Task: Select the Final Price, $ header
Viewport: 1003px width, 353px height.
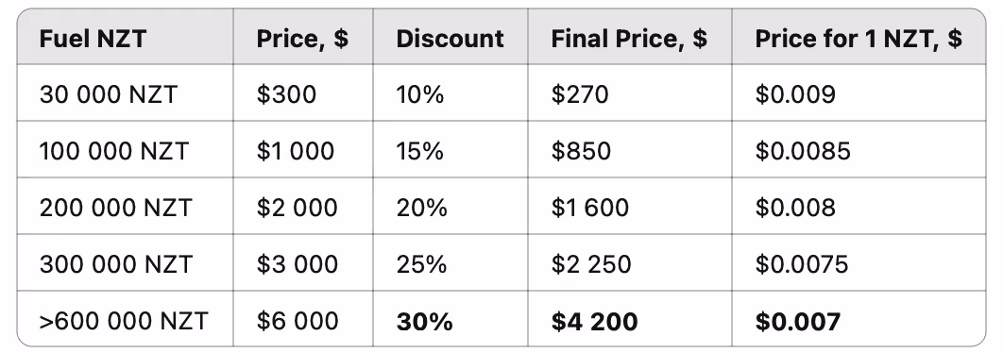Action: pyautogui.click(x=629, y=39)
